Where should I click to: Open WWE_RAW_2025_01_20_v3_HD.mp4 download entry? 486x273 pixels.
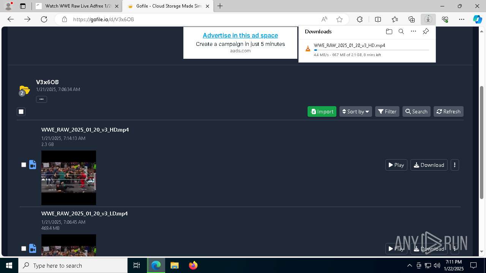coord(367,50)
